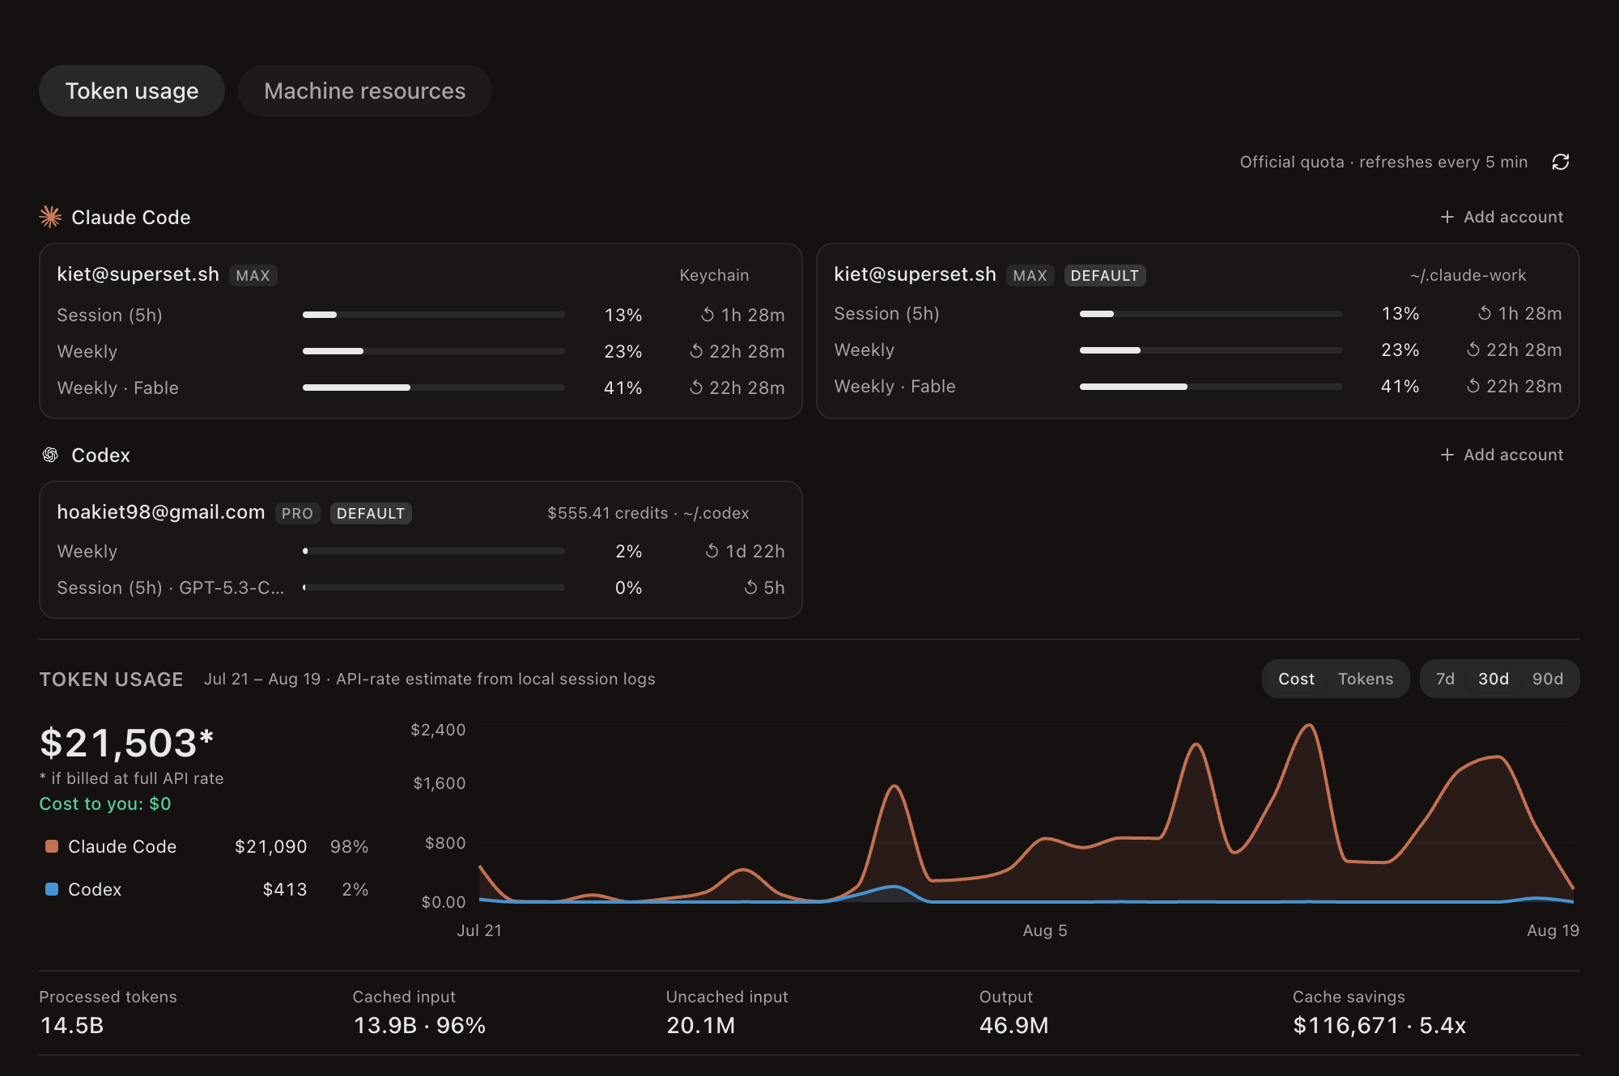
Task: Click the Processed tokens 14.5B value
Action: (x=72, y=1026)
